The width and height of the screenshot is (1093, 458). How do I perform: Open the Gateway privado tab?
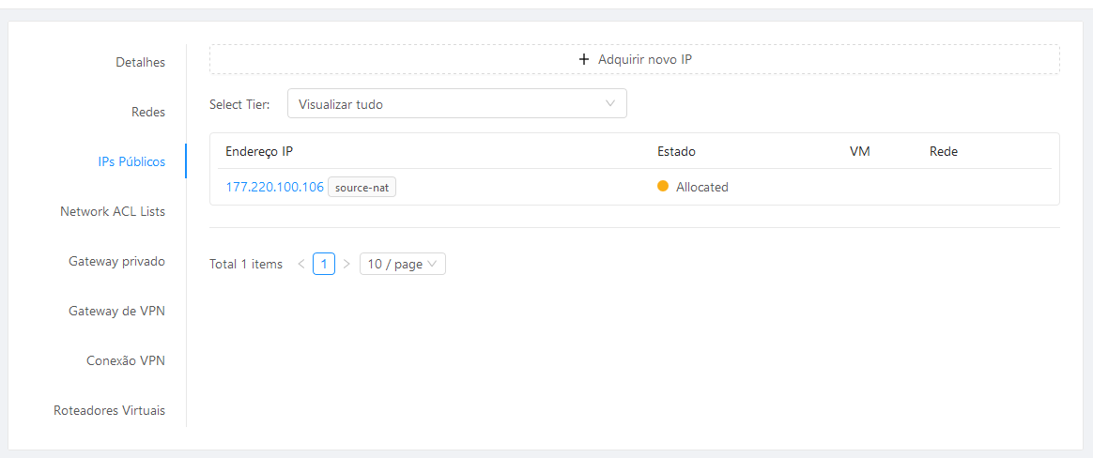117,262
